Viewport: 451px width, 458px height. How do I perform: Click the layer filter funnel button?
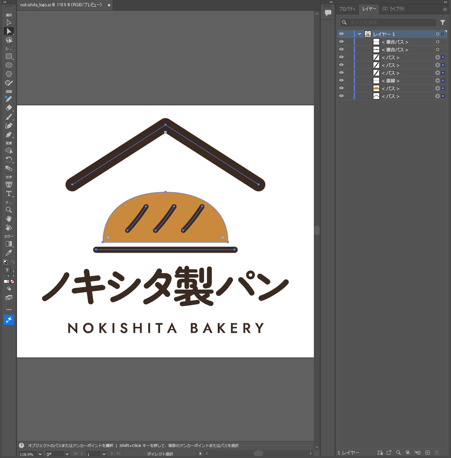click(442, 23)
